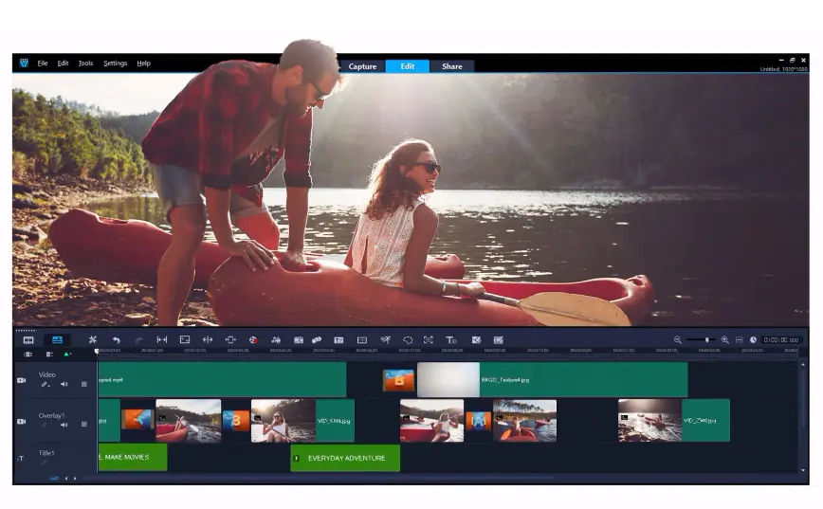Open the customize tools wrench icon
Image resolution: width=823 pixels, height=509 pixels.
(93, 339)
